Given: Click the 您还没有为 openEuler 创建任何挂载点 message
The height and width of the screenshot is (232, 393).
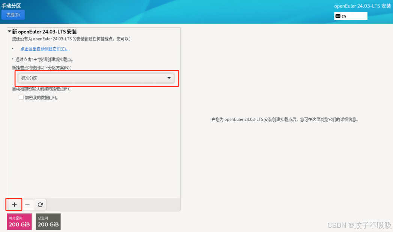Looking at the screenshot, I should (71, 39).
